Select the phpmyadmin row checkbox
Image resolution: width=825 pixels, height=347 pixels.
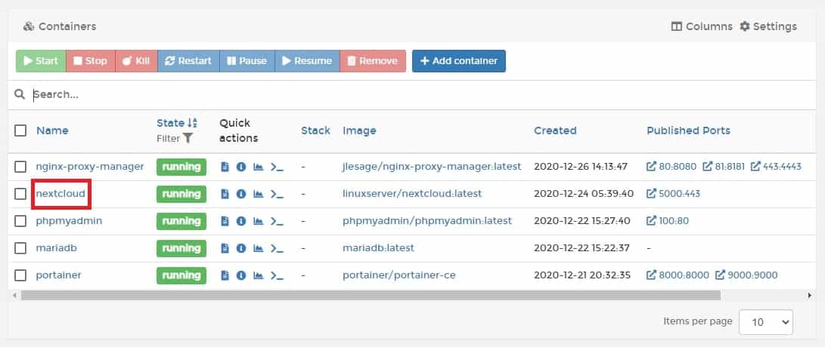tap(20, 221)
